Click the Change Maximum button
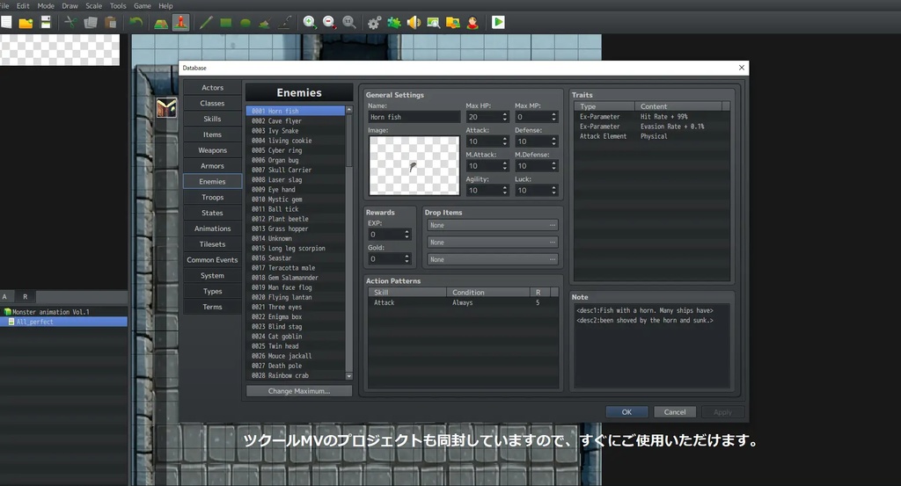Image resolution: width=901 pixels, height=486 pixels. pos(299,391)
